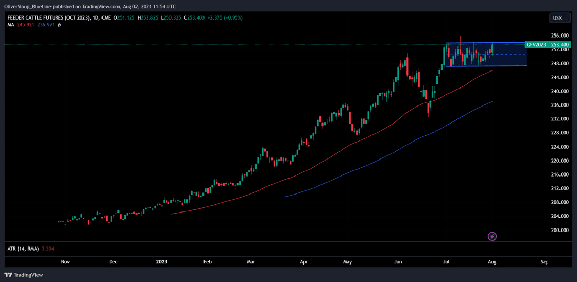This screenshot has height=282, width=577.
Task: Click the GFV2023 symbol price tag
Action: point(536,44)
